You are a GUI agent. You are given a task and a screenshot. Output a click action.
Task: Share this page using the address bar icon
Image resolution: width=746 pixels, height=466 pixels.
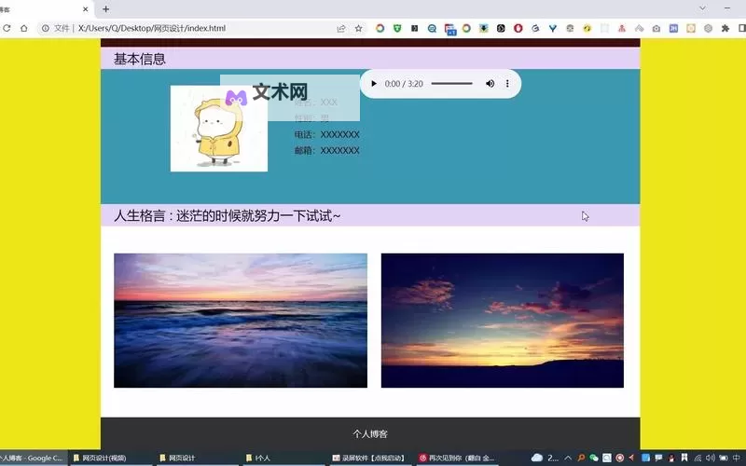(341, 29)
